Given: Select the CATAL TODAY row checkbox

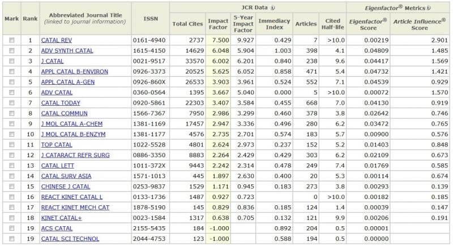Looking at the screenshot, I should point(12,103).
